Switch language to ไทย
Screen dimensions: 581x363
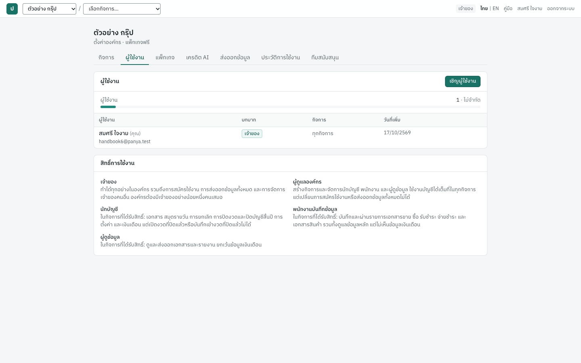pyautogui.click(x=484, y=8)
